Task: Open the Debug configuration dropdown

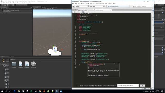Action: 82,6
